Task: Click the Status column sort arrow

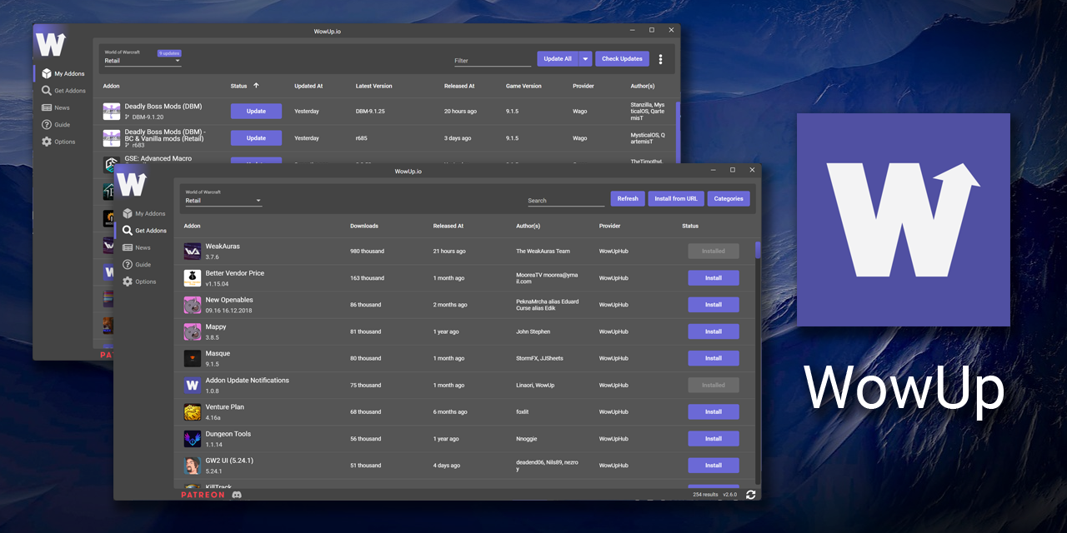Action: click(x=256, y=86)
